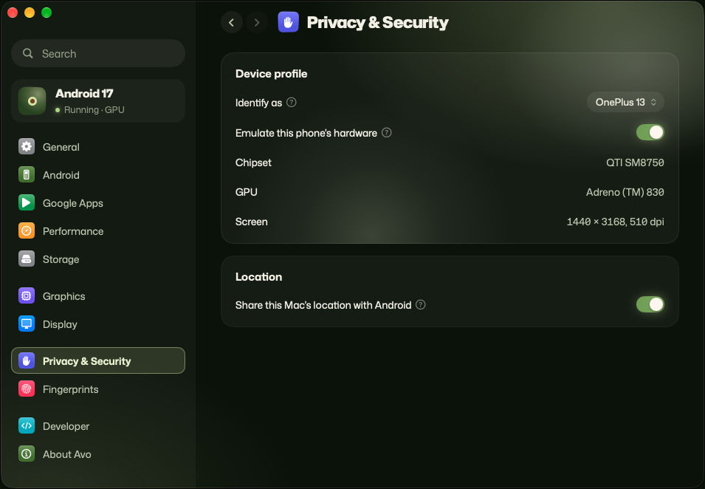
Task: Open the General settings section
Action: 98,147
